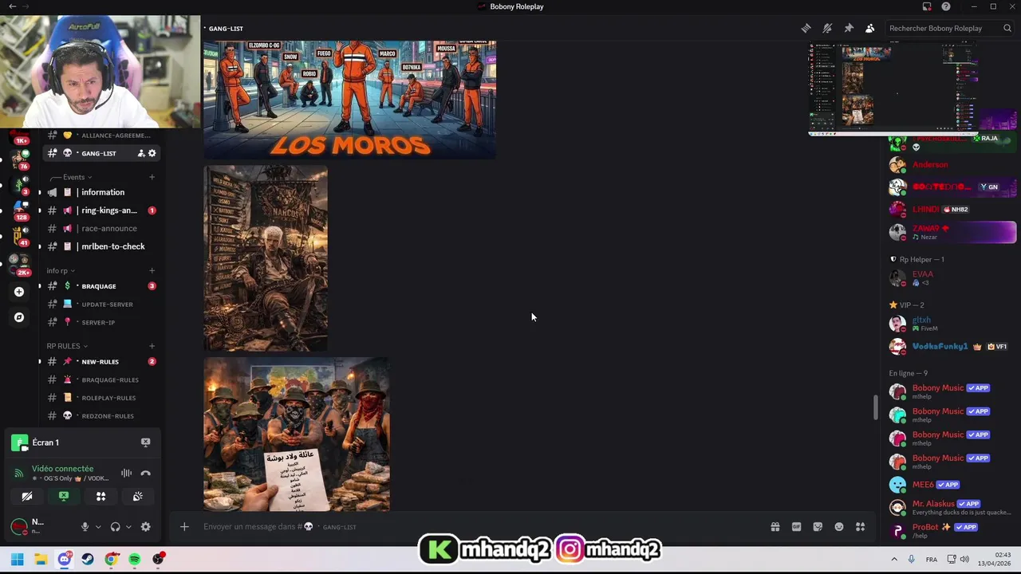Toggle channel notification mute bell
1021x574 pixels.
point(827,28)
